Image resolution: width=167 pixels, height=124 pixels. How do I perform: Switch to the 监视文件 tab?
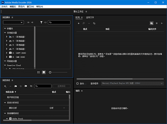tap(90, 17)
